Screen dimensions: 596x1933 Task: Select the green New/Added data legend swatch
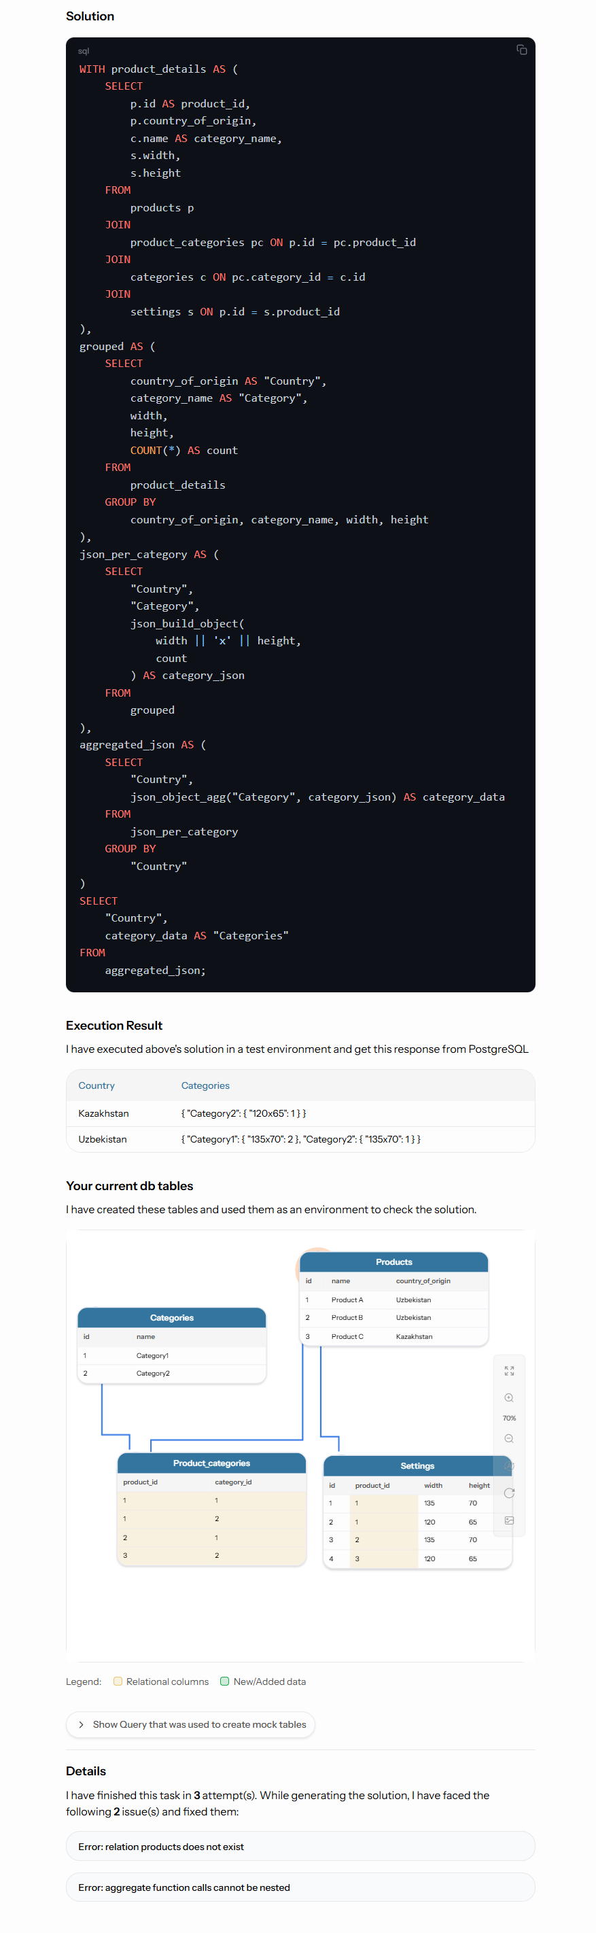(224, 1681)
